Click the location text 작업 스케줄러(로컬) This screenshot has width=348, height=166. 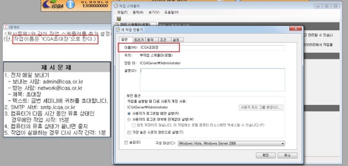click(x=156, y=55)
